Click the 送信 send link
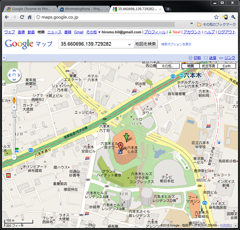 [212, 58]
